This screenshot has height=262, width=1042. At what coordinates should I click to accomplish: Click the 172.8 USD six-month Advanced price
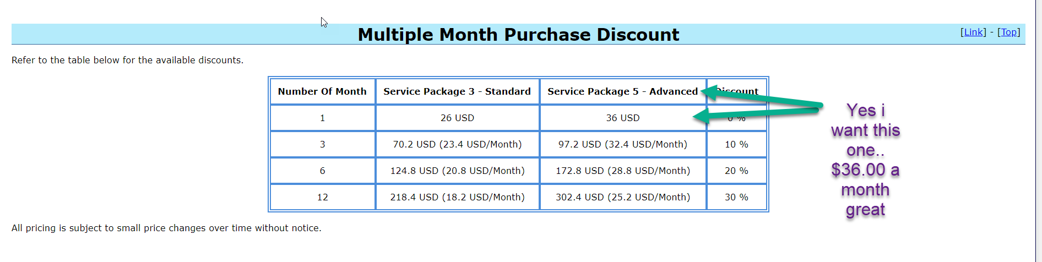click(x=623, y=171)
